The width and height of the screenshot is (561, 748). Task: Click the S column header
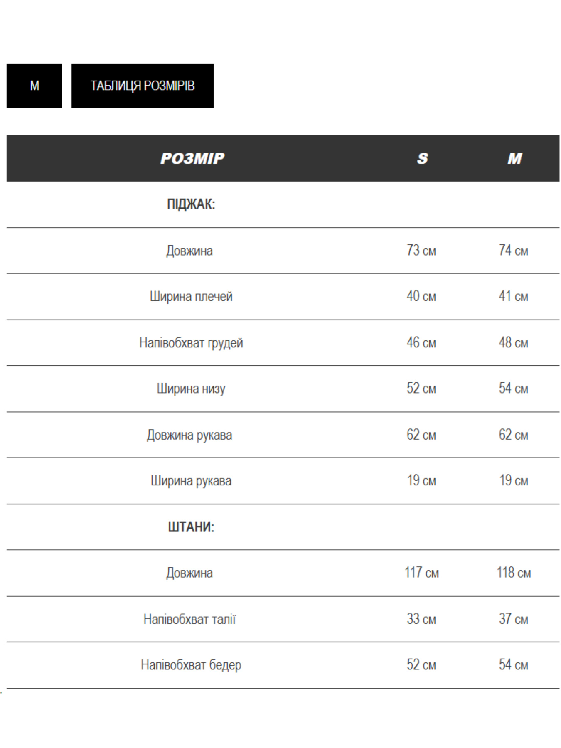pos(422,158)
